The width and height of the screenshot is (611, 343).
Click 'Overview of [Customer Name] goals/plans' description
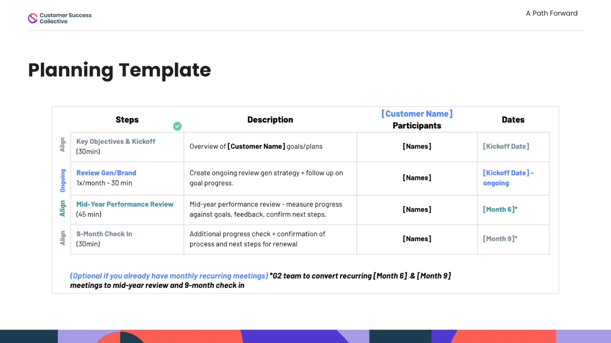tap(256, 146)
